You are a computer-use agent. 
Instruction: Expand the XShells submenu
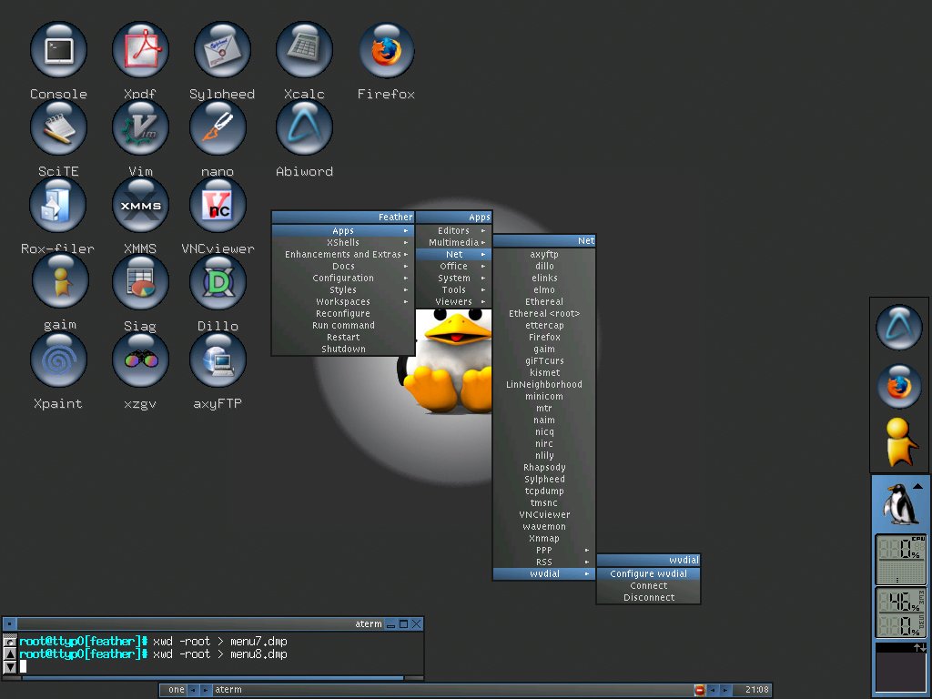(x=343, y=242)
